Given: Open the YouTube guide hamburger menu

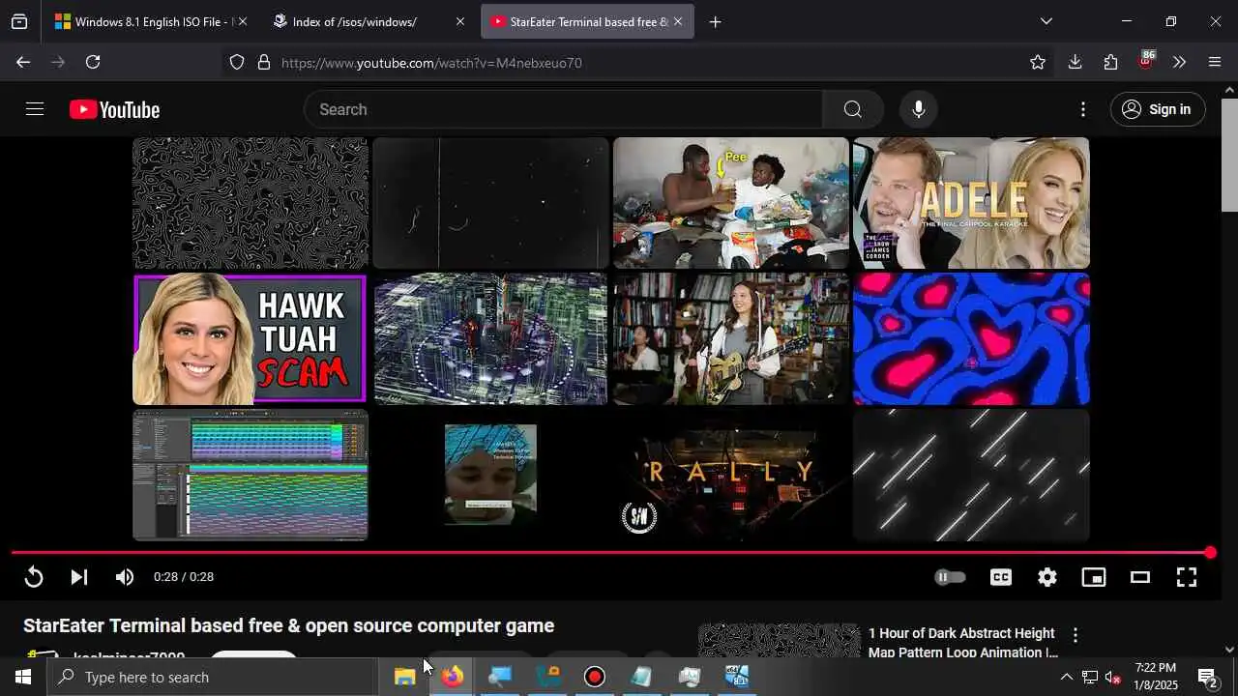Looking at the screenshot, I should pos(35,109).
